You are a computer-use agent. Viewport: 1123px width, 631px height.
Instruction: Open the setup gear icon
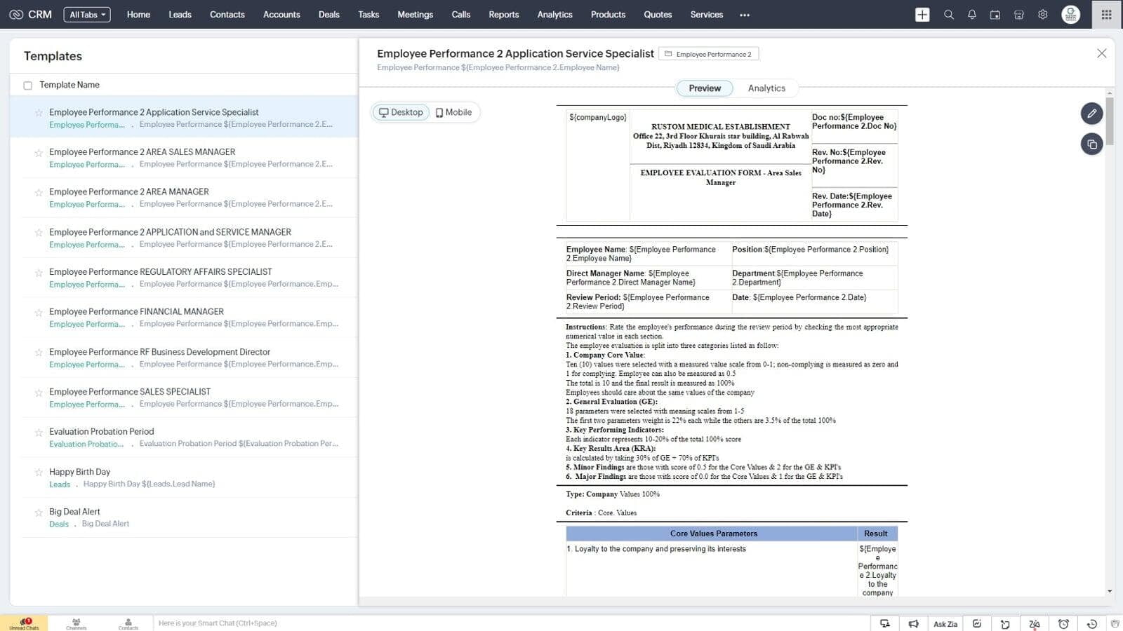point(1042,15)
